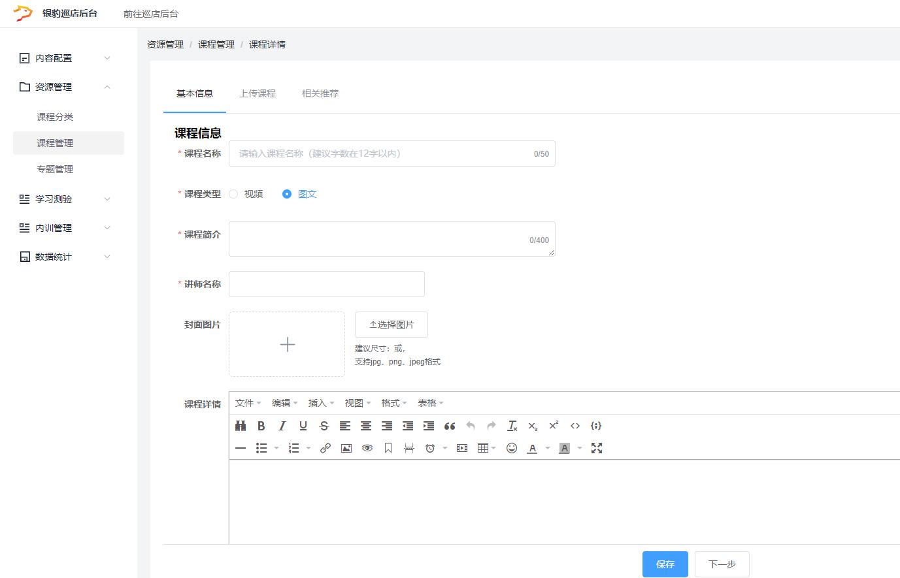This screenshot has width=900, height=578.
Task: Open the 插入 dropdown in the editor
Action: point(321,403)
